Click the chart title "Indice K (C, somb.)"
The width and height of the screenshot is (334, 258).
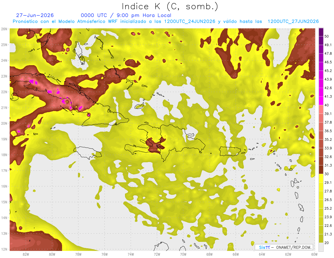170,6
